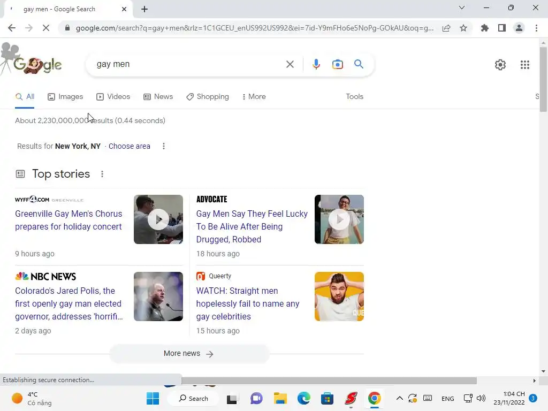The height and width of the screenshot is (411, 548).
Task: Click the Queerty yellow thumbnail image
Action: (x=339, y=296)
